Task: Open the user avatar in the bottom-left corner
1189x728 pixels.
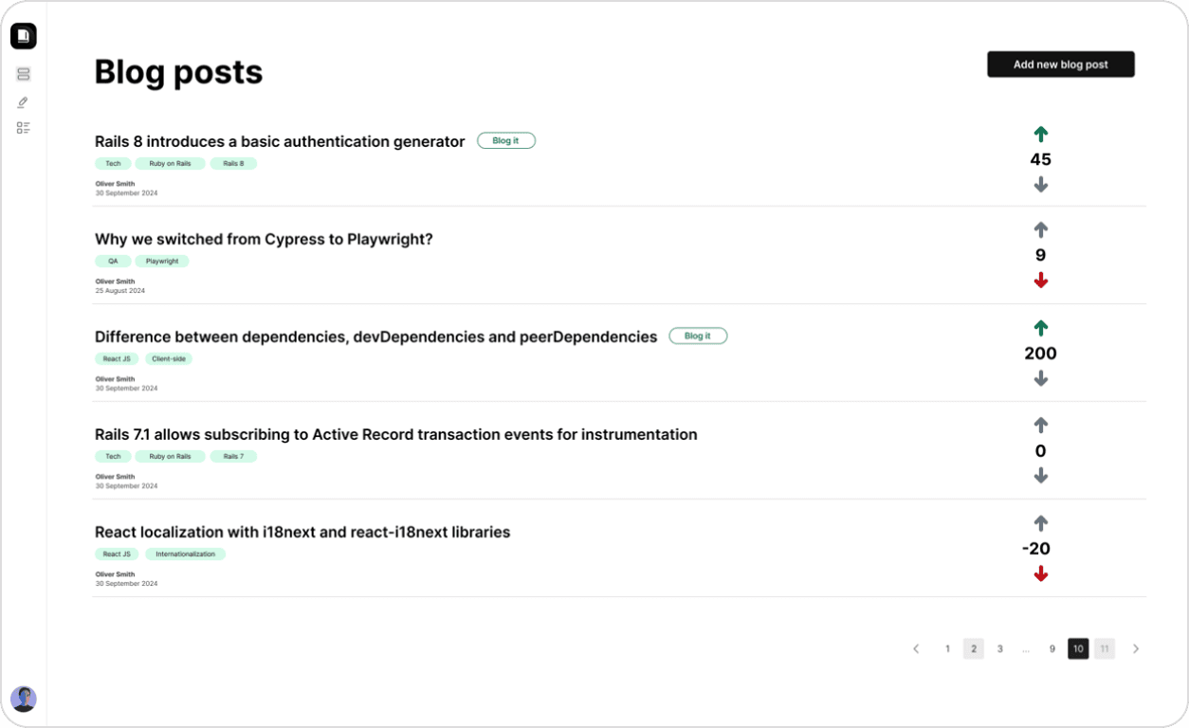Action: coord(24,700)
